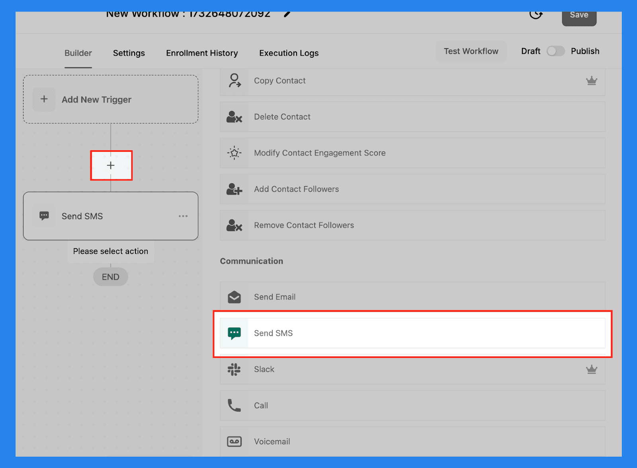
Task: Choose the Add Contact Followers action
Action: point(412,189)
